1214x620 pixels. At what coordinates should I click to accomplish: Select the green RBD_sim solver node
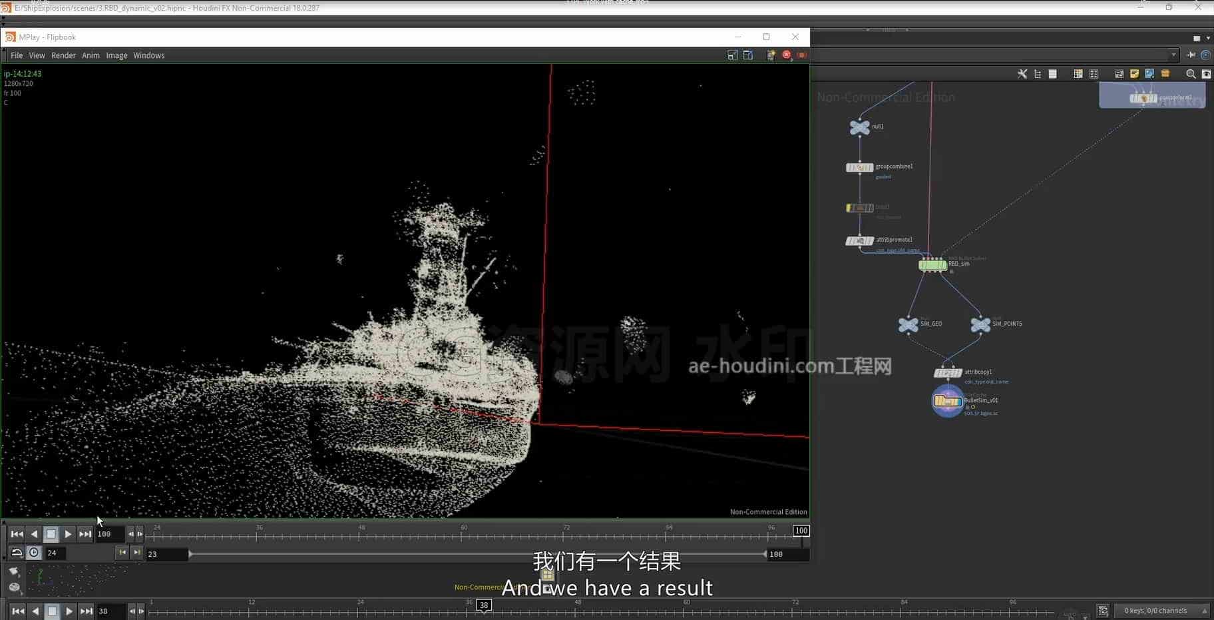click(x=932, y=265)
